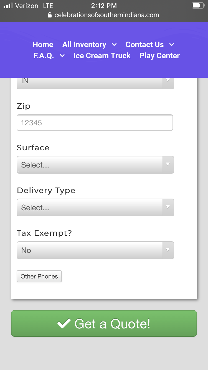Tap the lock icon in address bar

(x=50, y=15)
